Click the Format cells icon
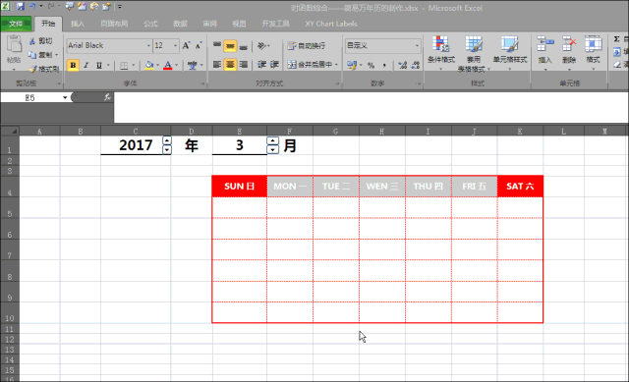 [593, 44]
